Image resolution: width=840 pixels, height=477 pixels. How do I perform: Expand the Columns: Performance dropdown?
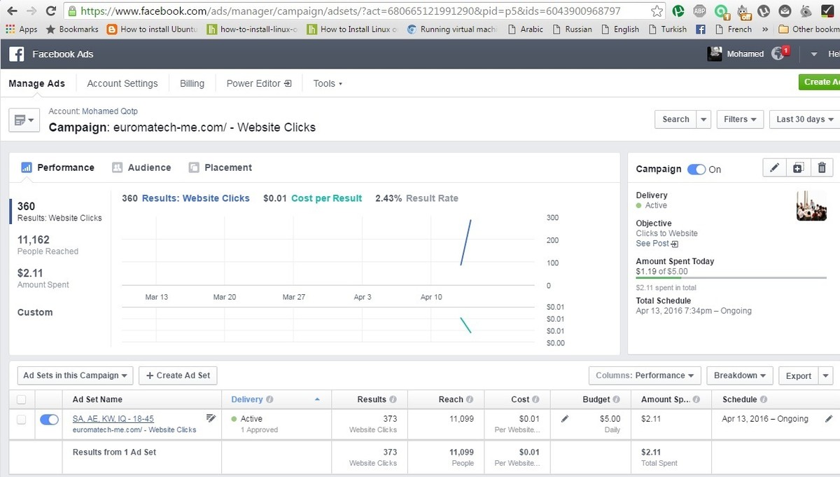pos(645,375)
